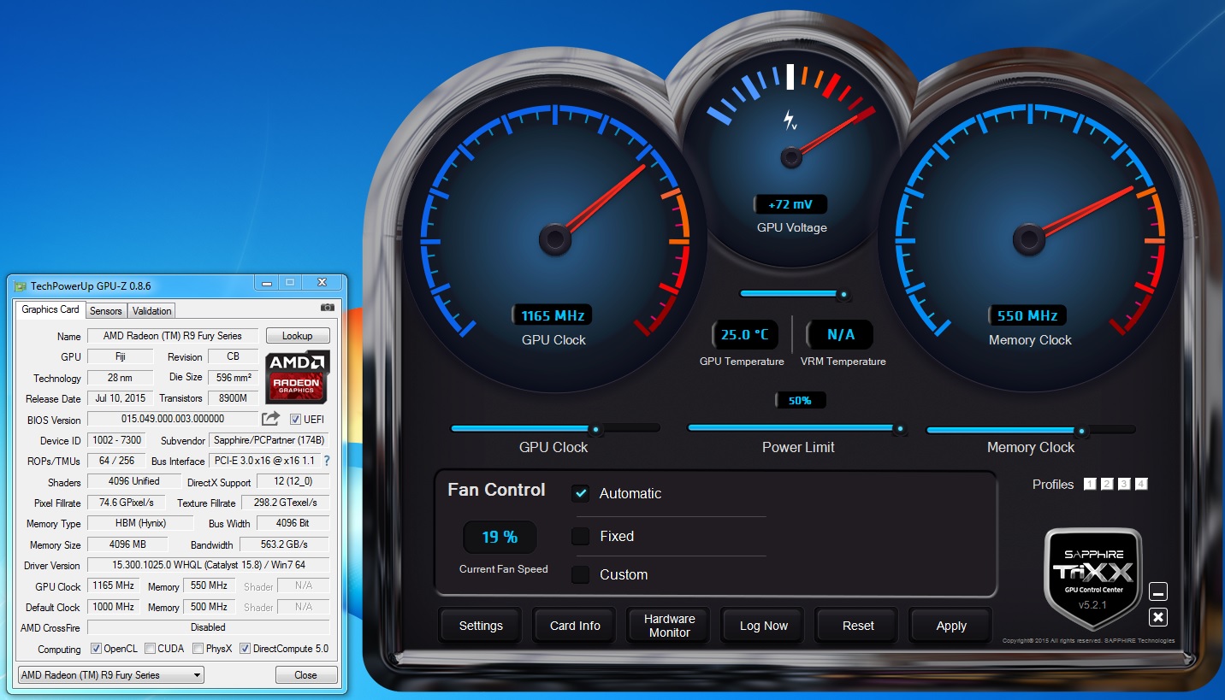Select profile slot 2
The width and height of the screenshot is (1225, 700).
point(1107,484)
